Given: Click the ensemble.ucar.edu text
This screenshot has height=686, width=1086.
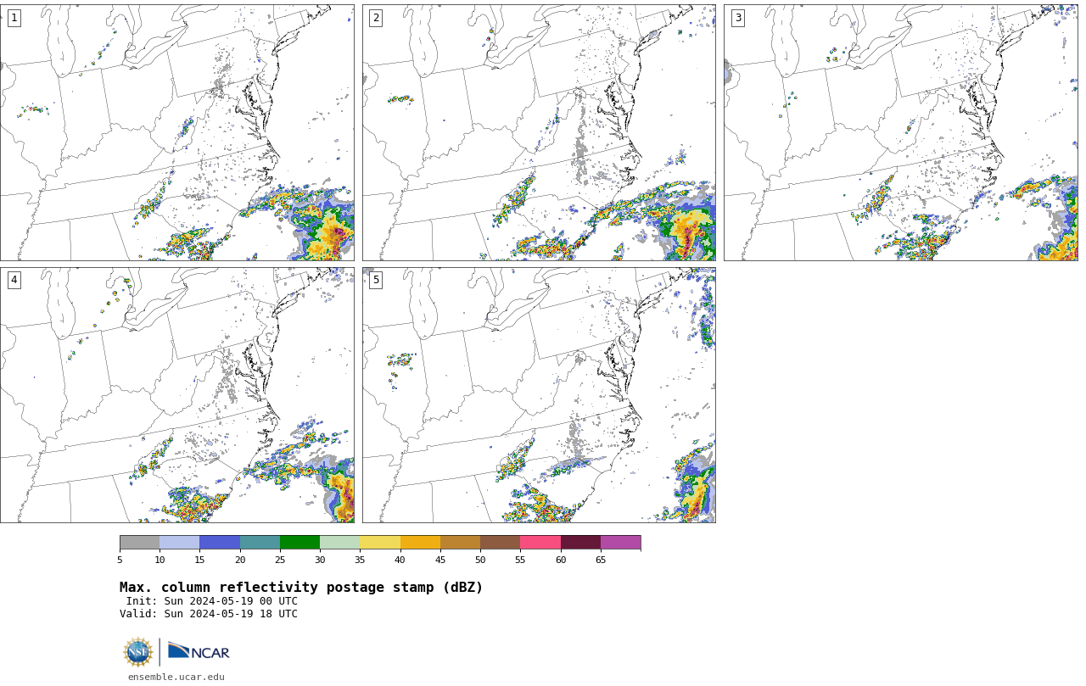Looking at the screenshot, I should pyautogui.click(x=176, y=677).
